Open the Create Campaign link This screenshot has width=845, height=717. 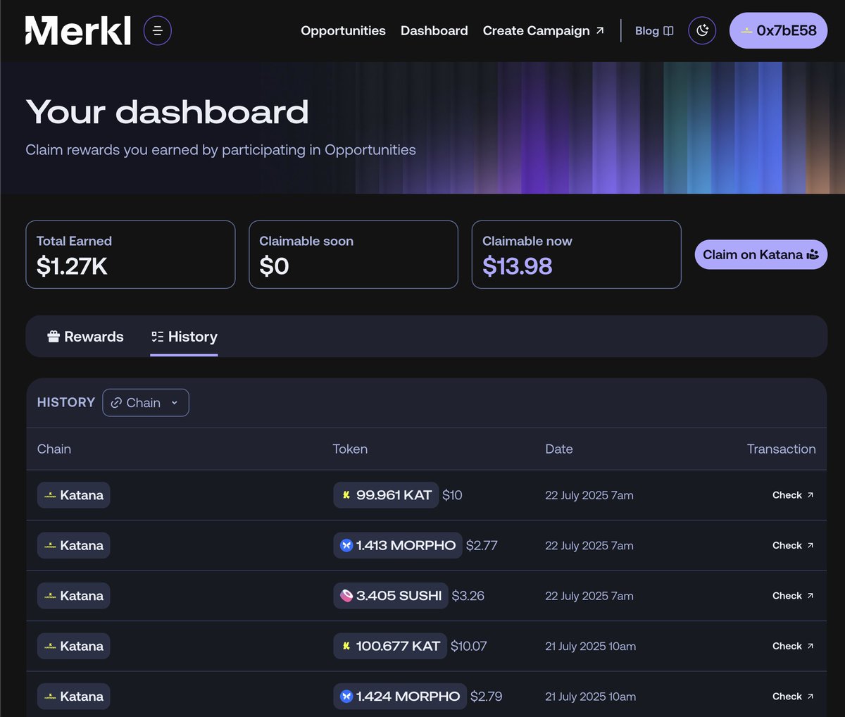(544, 31)
